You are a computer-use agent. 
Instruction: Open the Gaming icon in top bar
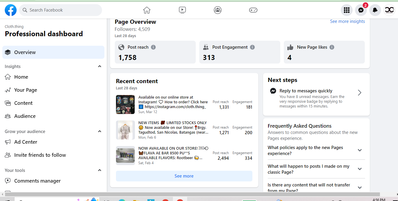[x=253, y=10]
